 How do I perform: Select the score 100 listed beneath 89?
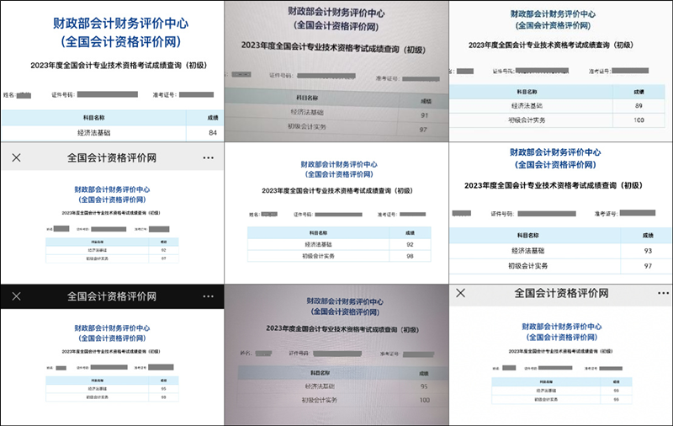[x=639, y=120]
